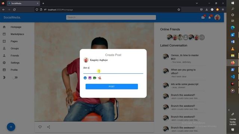Image resolution: width=239 pixels, height=134 pixels.
Task: Submit with the blue POST button
Action: pos(112,86)
